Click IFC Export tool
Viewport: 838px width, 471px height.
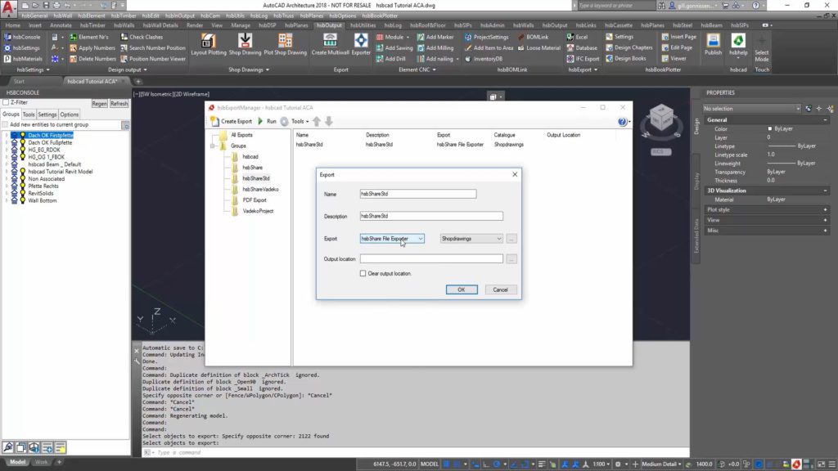[583, 59]
